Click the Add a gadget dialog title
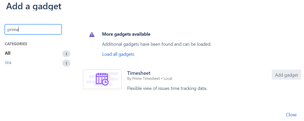The height and width of the screenshot is (121, 304). pyautogui.click(x=34, y=6)
